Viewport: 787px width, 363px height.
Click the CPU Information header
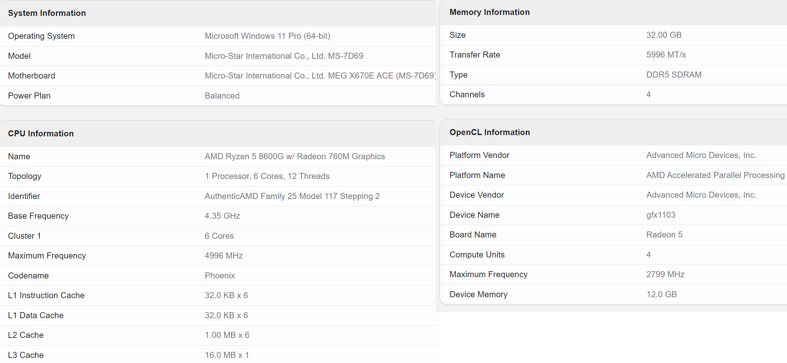[41, 134]
